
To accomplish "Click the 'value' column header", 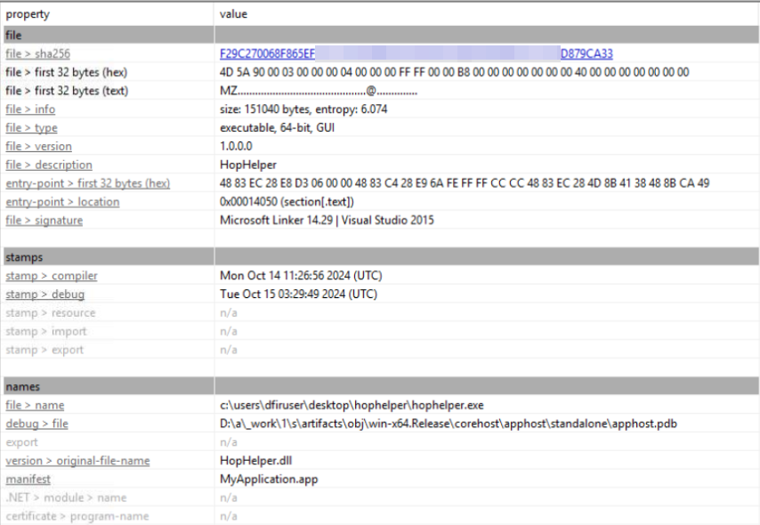I will click(233, 14).
